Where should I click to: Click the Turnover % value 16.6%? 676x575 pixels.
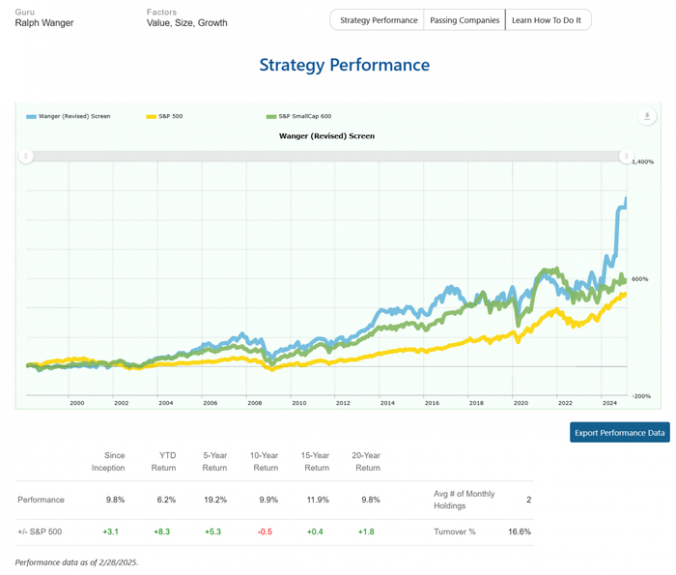(519, 532)
